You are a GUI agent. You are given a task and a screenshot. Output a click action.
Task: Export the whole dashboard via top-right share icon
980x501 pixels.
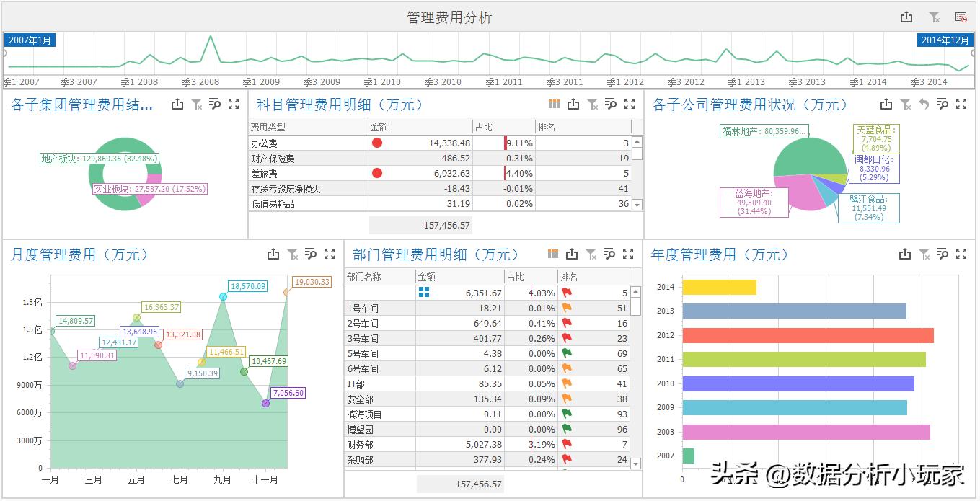pyautogui.click(x=907, y=15)
